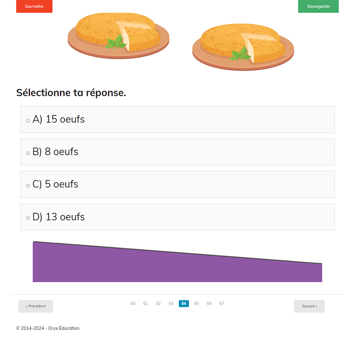This screenshot has height=337, width=354.
Task: Click the left omelette image
Action: [118, 35]
